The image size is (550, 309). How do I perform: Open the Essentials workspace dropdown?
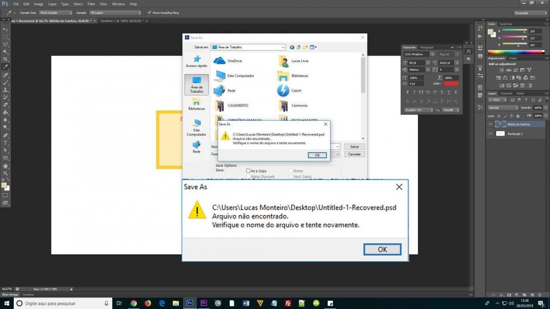click(529, 12)
